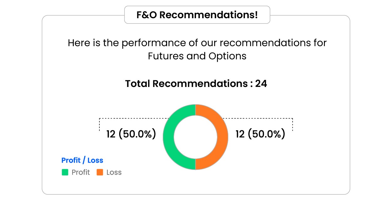Click the "Futures and Options" text line
This screenshot has width=392, height=200.
197,56
